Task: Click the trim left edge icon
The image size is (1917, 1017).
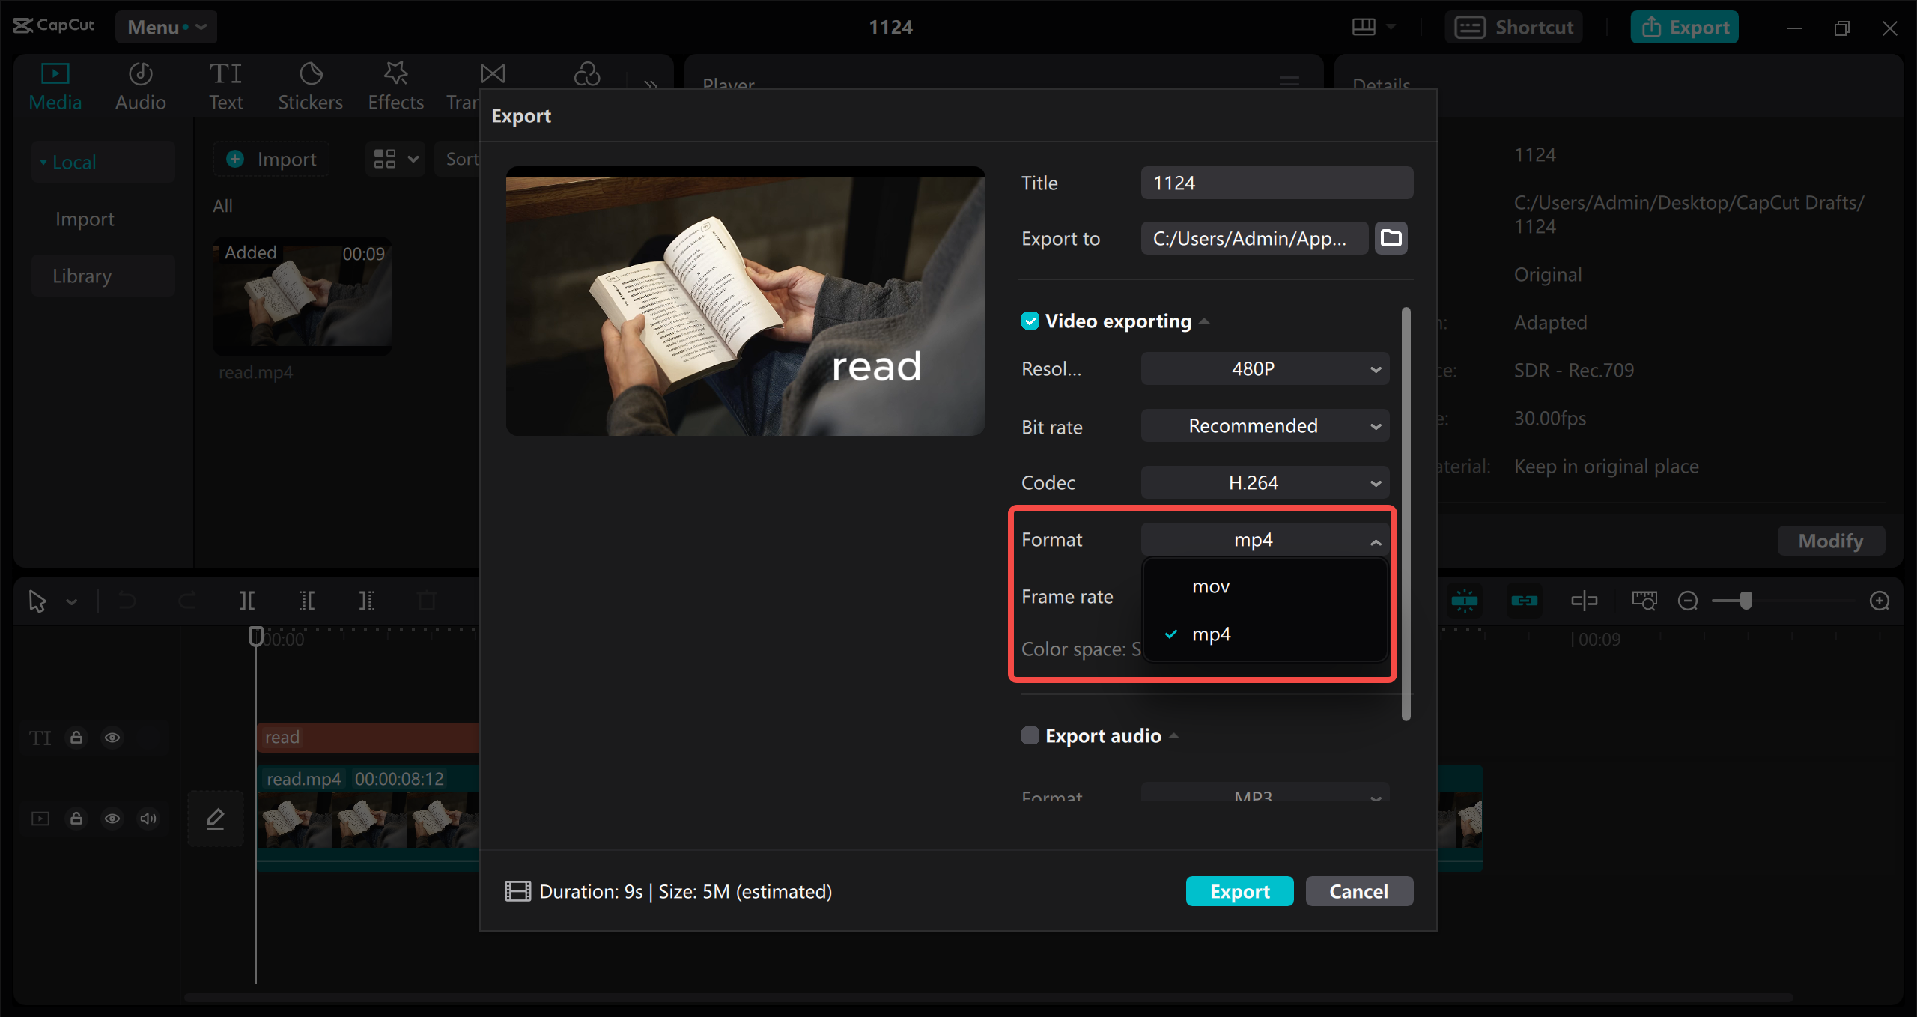Action: coord(308,602)
